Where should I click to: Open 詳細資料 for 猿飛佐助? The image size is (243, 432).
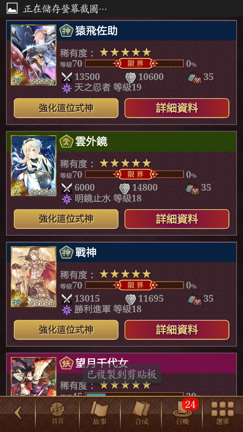click(x=177, y=108)
